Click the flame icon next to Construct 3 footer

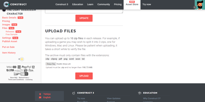point(74,93)
